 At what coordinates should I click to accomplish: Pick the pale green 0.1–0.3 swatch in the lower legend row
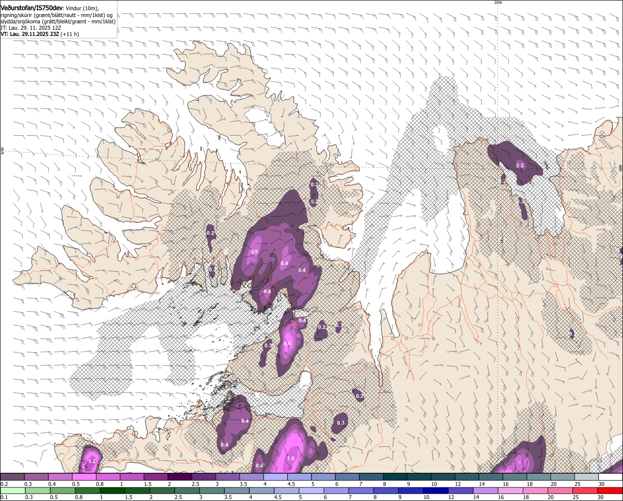(x=12, y=490)
